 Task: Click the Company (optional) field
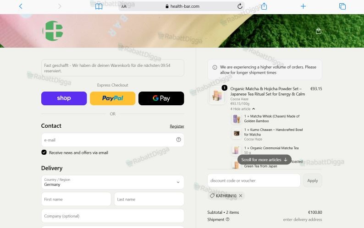click(x=113, y=216)
